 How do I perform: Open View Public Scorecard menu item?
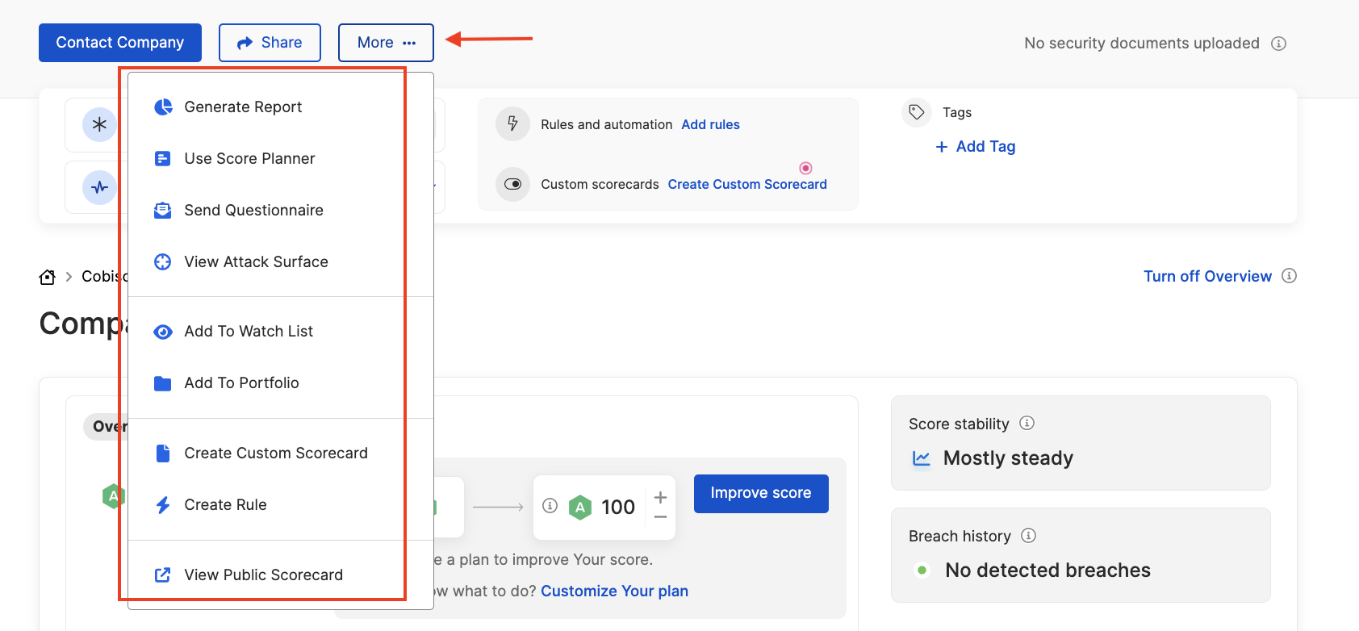point(281,575)
